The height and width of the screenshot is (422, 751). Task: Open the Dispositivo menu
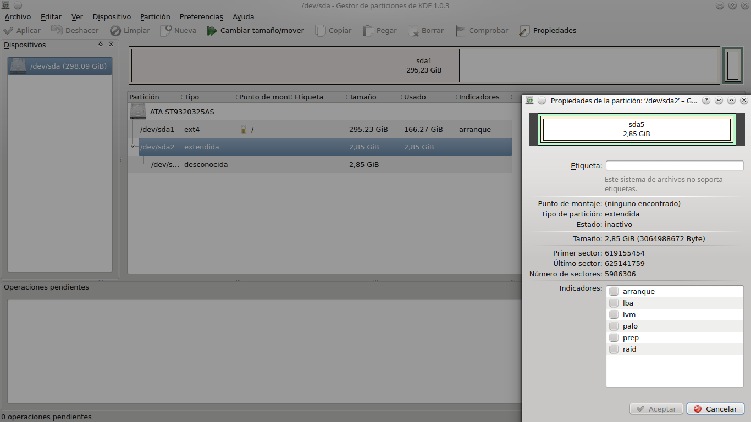(112, 17)
